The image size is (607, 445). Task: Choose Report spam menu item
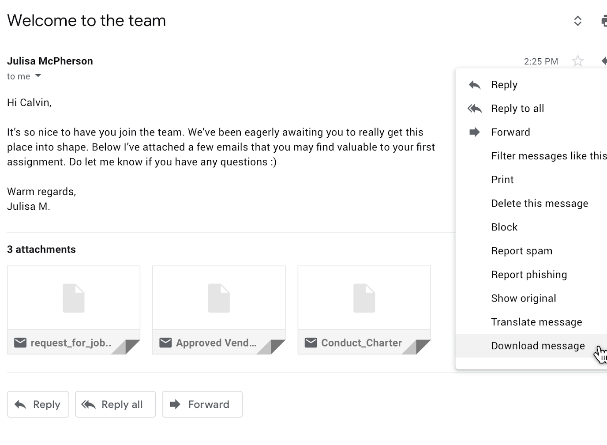point(521,251)
